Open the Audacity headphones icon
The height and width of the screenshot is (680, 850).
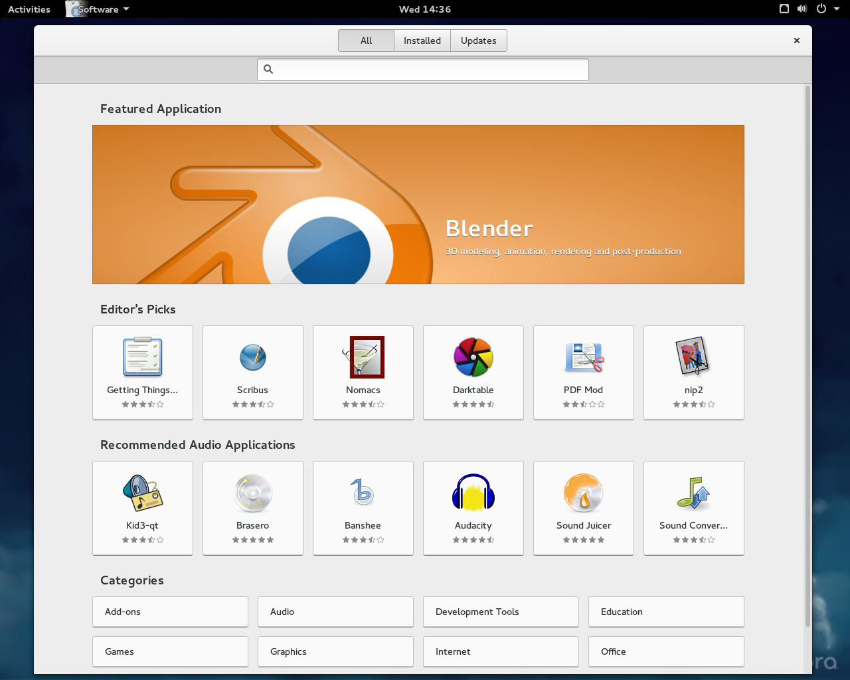coord(473,492)
